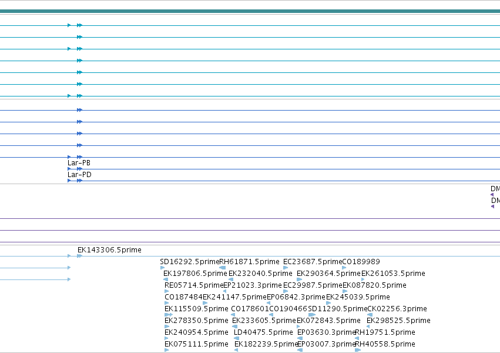This screenshot has height=353, width=500.
Task: Select the EK245039.5prime label
Action: [358, 297]
